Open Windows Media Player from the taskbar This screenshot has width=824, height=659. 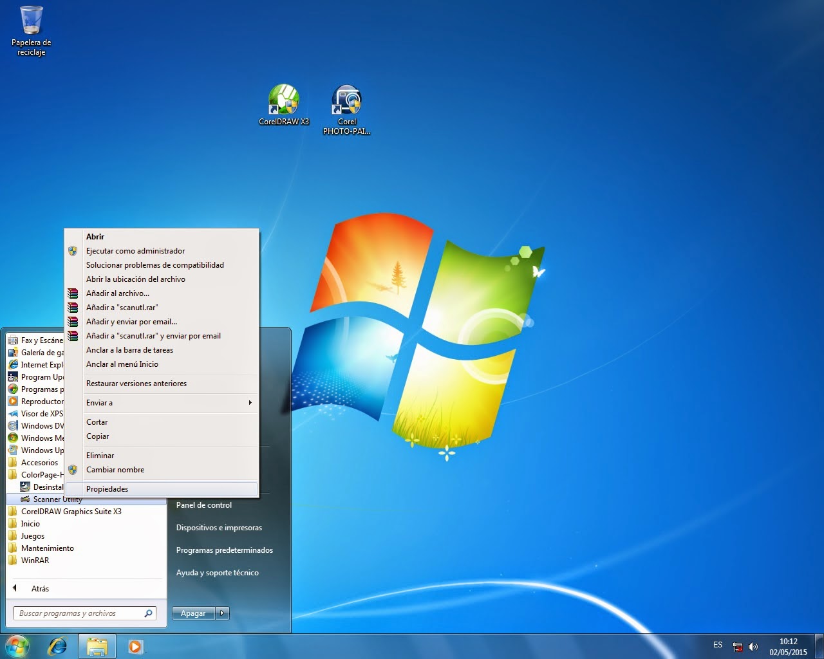click(135, 646)
